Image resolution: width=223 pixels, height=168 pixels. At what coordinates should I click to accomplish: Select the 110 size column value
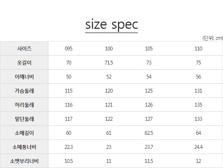[198, 49]
